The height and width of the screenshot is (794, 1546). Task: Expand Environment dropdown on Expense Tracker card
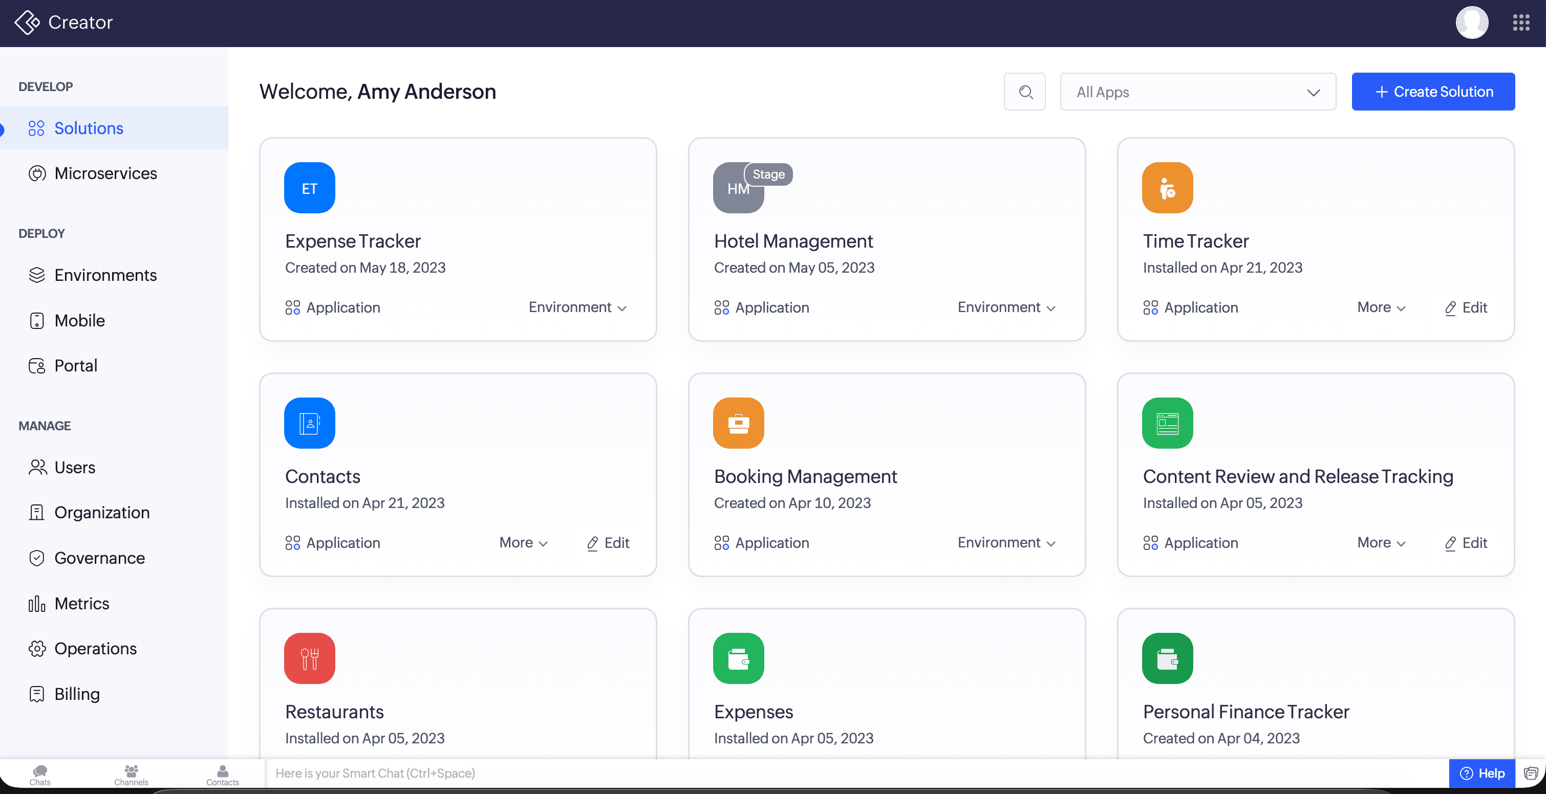pyautogui.click(x=577, y=307)
